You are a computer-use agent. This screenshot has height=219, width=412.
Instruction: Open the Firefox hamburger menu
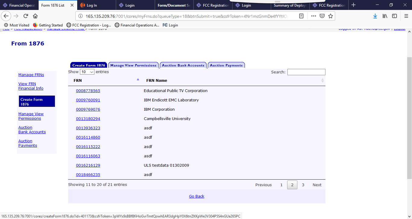coord(406,16)
